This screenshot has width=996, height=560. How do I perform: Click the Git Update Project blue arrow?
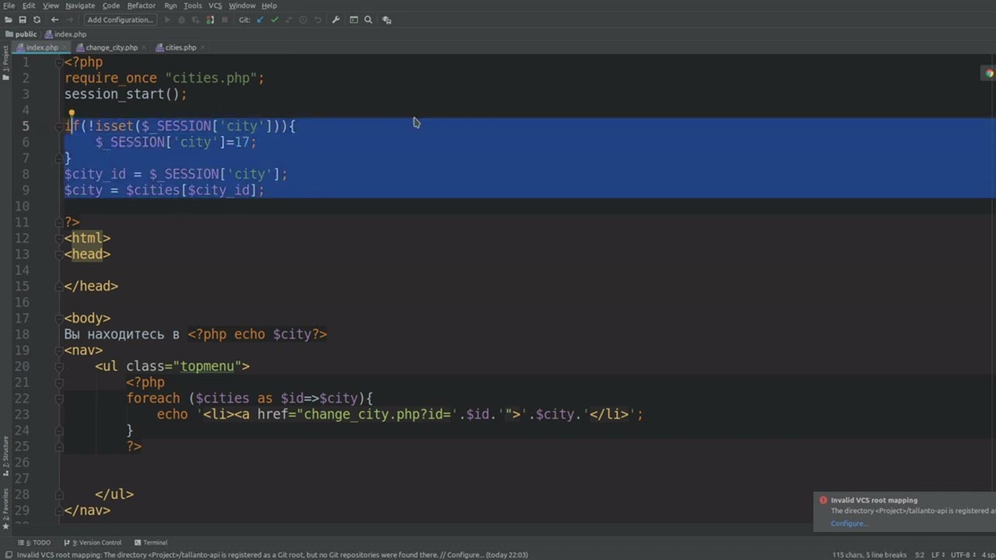coord(260,19)
